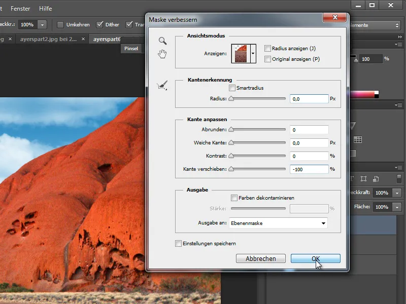Click the Kontrast slider handle
The width and height of the screenshot is (406, 304).
(x=231, y=156)
